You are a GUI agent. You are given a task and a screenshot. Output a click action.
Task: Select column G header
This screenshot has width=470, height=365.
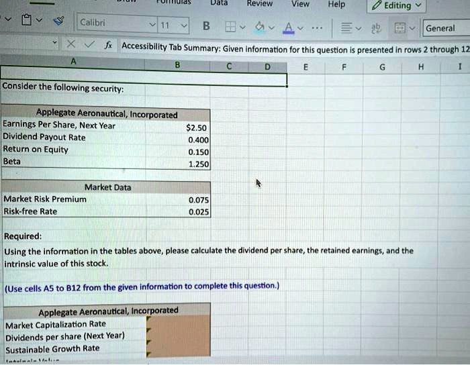click(383, 67)
